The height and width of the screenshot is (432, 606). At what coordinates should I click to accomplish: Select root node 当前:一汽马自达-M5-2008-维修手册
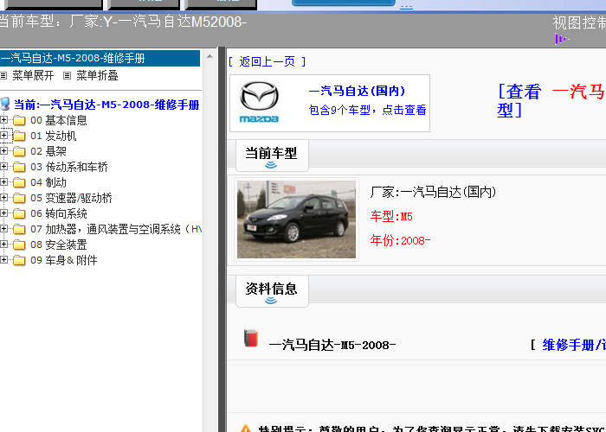tap(106, 105)
